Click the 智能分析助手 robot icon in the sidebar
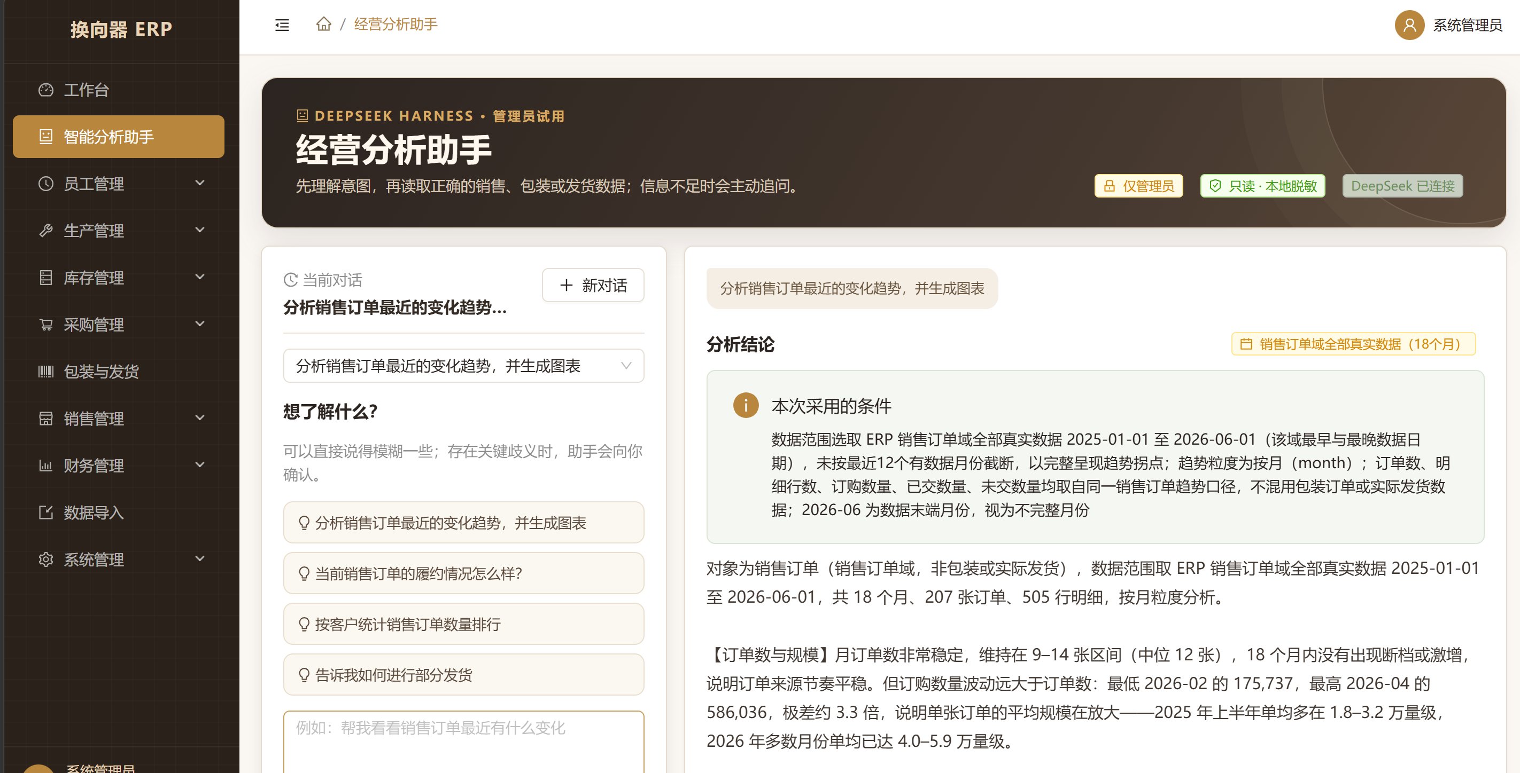This screenshot has width=1520, height=773. (46, 137)
